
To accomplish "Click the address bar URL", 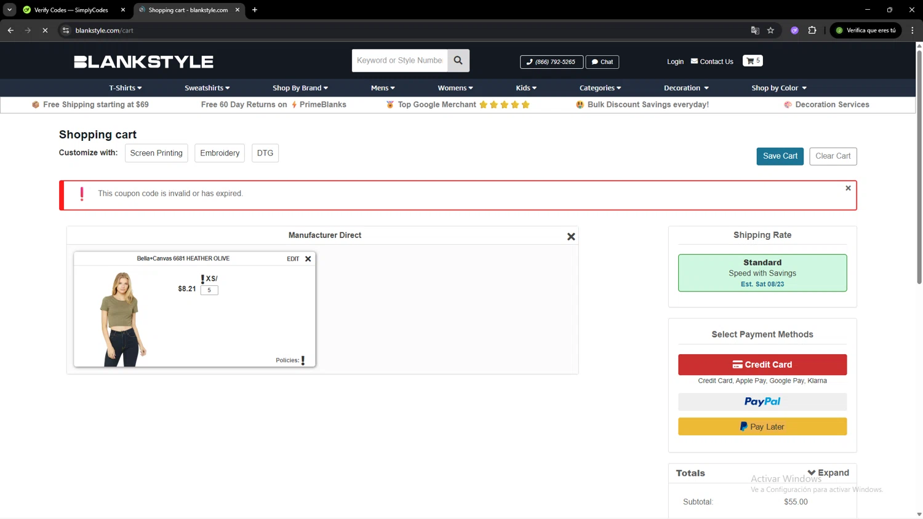I will [x=104, y=30].
